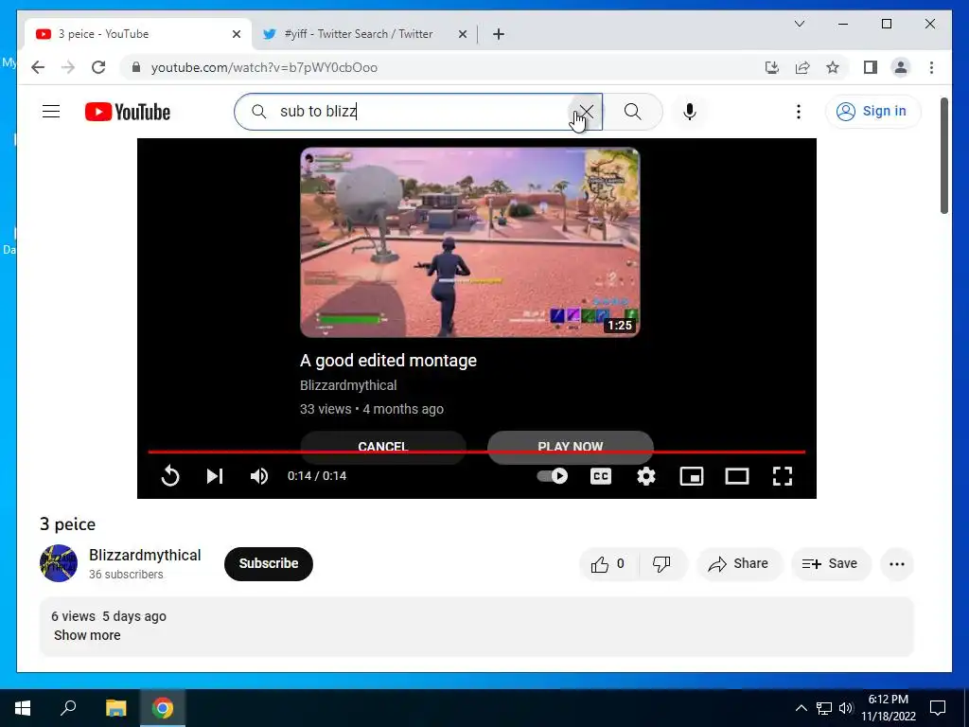
Task: Open Chrome three-dot menu
Action: tap(931, 67)
